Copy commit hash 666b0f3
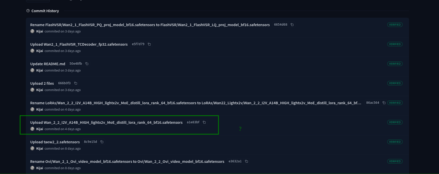The height and width of the screenshot is (174, 439). [x=76, y=83]
